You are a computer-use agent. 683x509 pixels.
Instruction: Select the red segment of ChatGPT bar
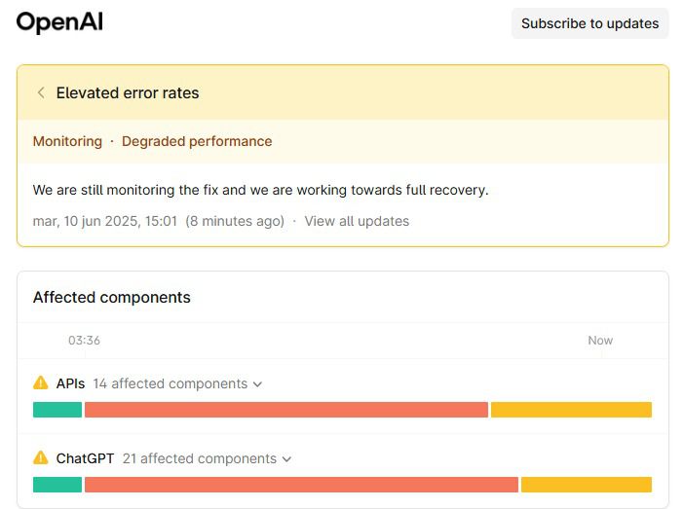(x=301, y=485)
